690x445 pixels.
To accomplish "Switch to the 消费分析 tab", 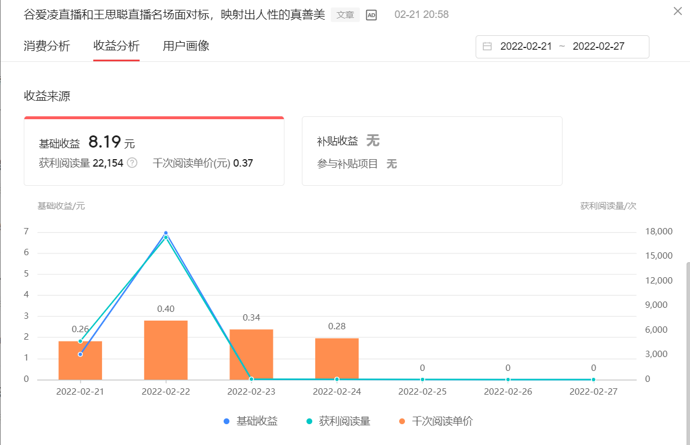I will [x=46, y=46].
